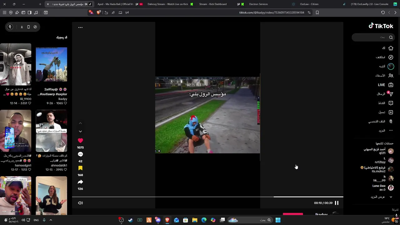400x225 pixels.
Task: Go to the next video with the down chevron
Action: tap(80, 132)
